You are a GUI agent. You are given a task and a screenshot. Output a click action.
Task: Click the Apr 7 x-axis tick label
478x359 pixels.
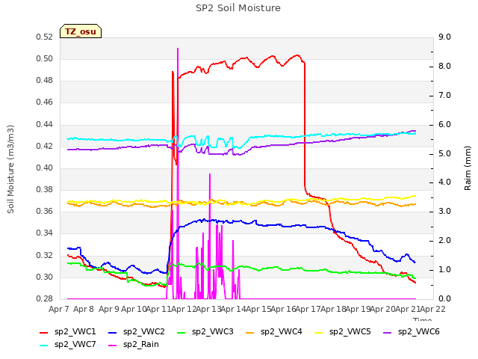[x=59, y=309]
